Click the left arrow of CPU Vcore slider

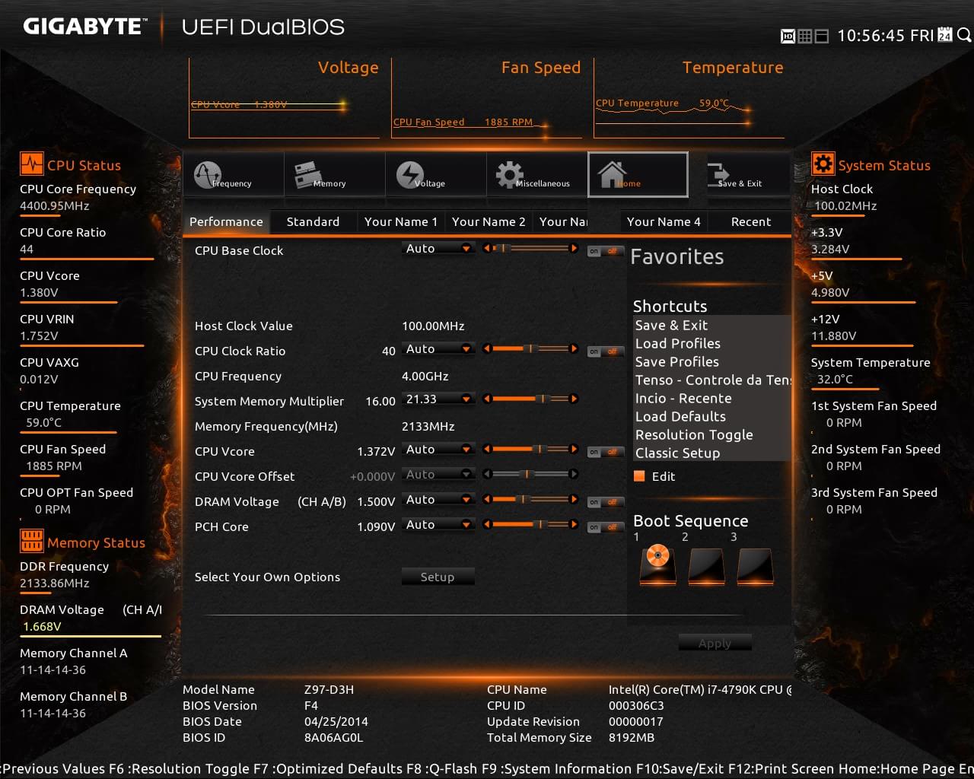[487, 449]
